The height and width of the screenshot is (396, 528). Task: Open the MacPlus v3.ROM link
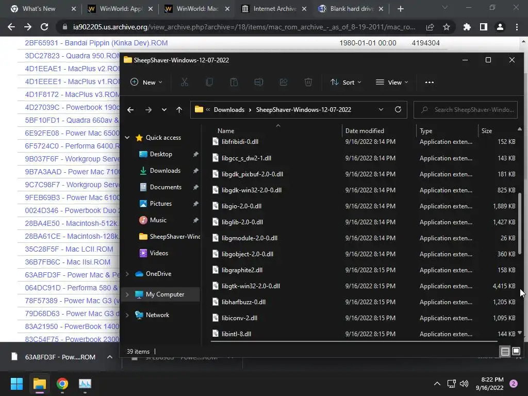click(x=72, y=94)
